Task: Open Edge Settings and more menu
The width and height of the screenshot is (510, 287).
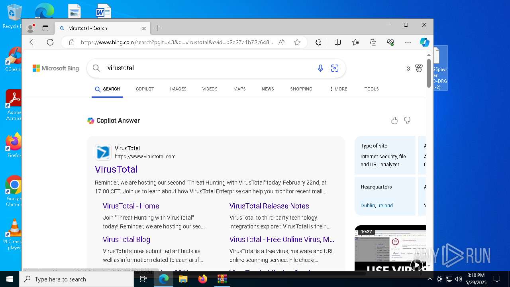Action: pos(408,42)
